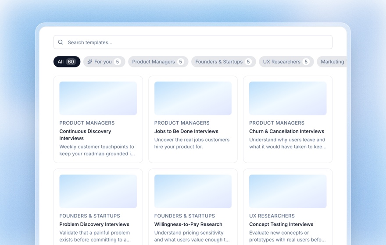Click the Jobs to Be Done Interviews title
Image resolution: width=386 pixels, height=245 pixels.
(x=186, y=131)
